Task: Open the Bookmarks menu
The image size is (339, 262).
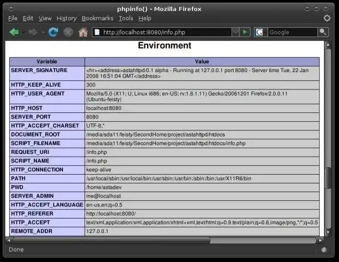Action: click(x=97, y=19)
